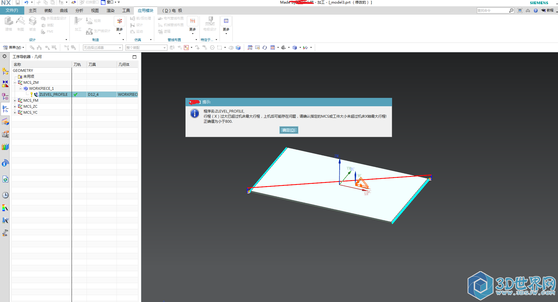
Task: Click the 建模 modeling application icon
Action: pyautogui.click(x=9, y=24)
